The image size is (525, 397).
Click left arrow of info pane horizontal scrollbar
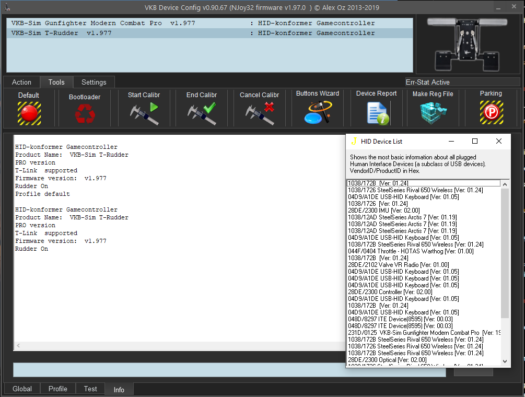click(x=18, y=345)
